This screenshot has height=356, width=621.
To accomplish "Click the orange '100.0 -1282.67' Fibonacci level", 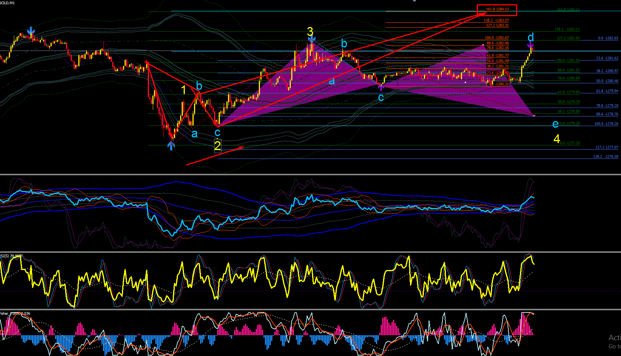I will click(497, 38).
